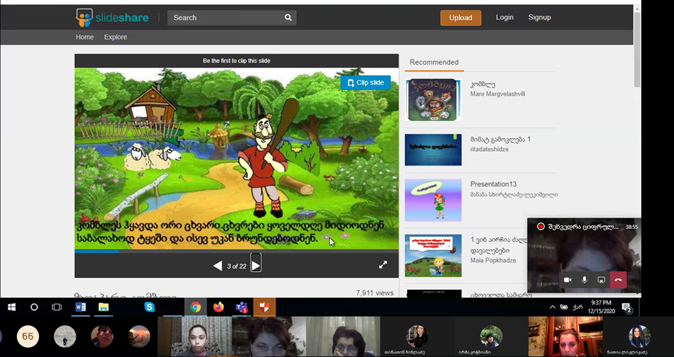This screenshot has width=674, height=357.
Task: Open the Explore menu item
Action: 115,37
